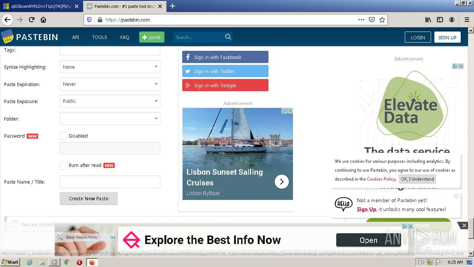Enable the Password checkbox
The width and height of the screenshot is (474, 267).
click(63, 136)
